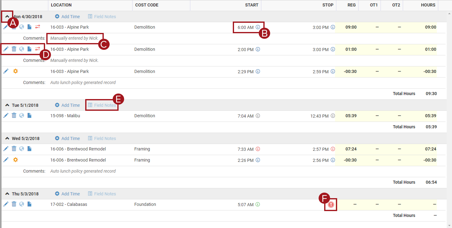Image resolution: width=452 pixels, height=228 pixels.
Task: Open document icon on Malibu row
Action: pos(29,116)
